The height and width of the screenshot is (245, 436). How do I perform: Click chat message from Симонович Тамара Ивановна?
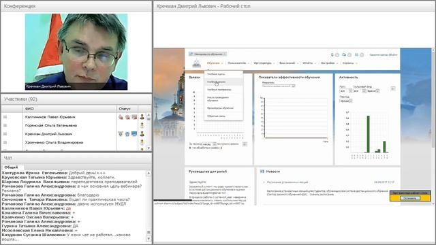point(65,199)
